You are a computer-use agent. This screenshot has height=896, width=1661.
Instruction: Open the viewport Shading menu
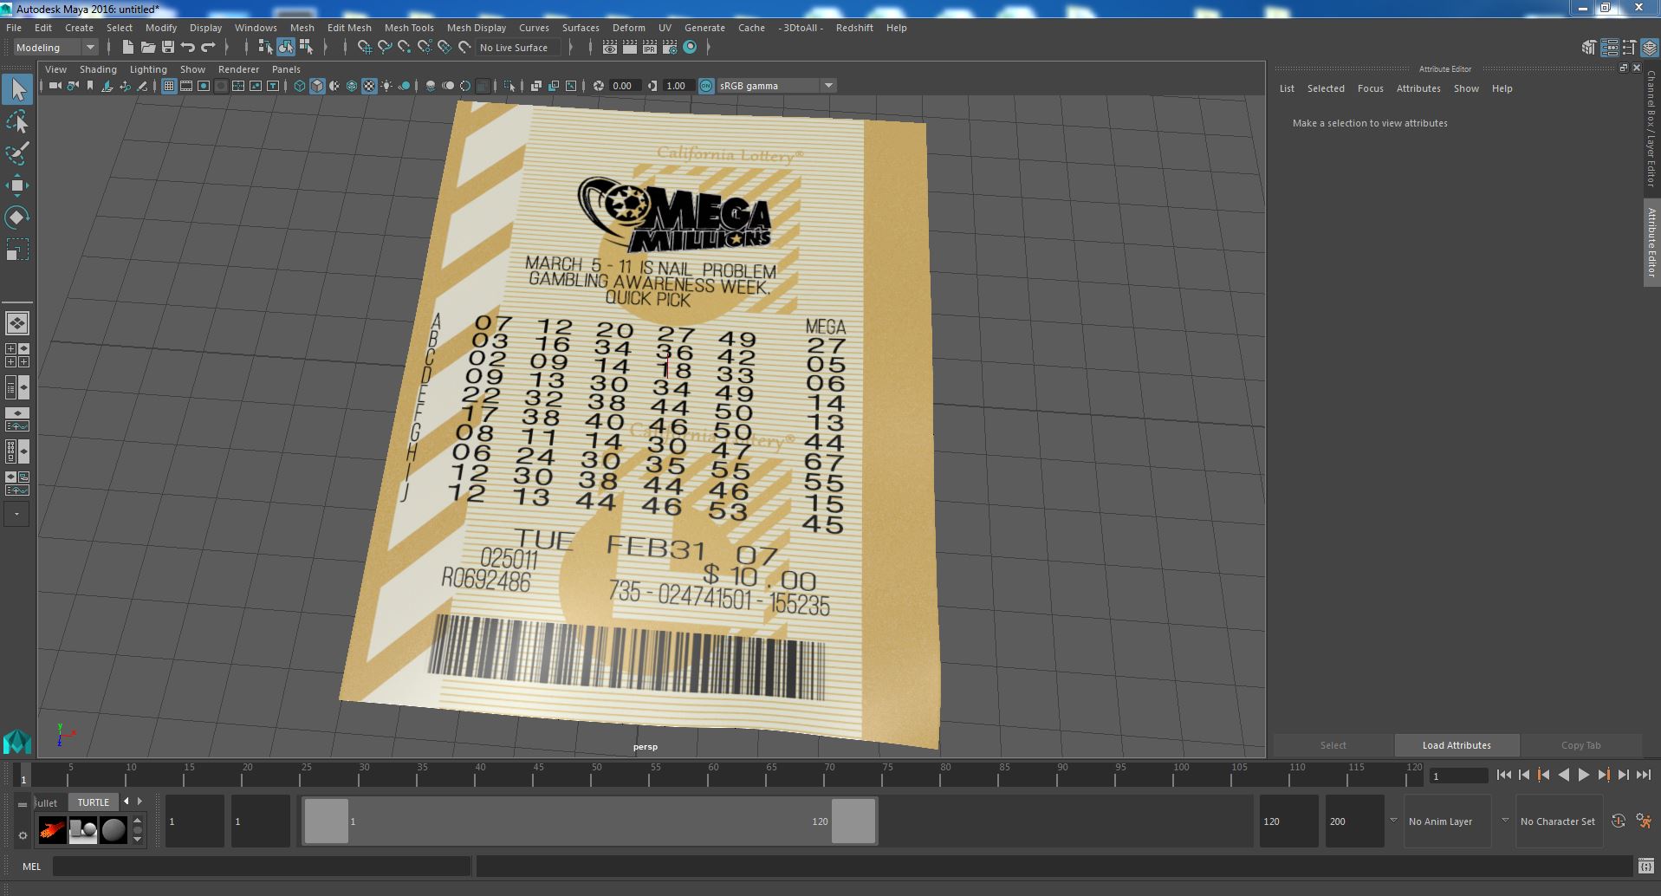[x=98, y=69]
